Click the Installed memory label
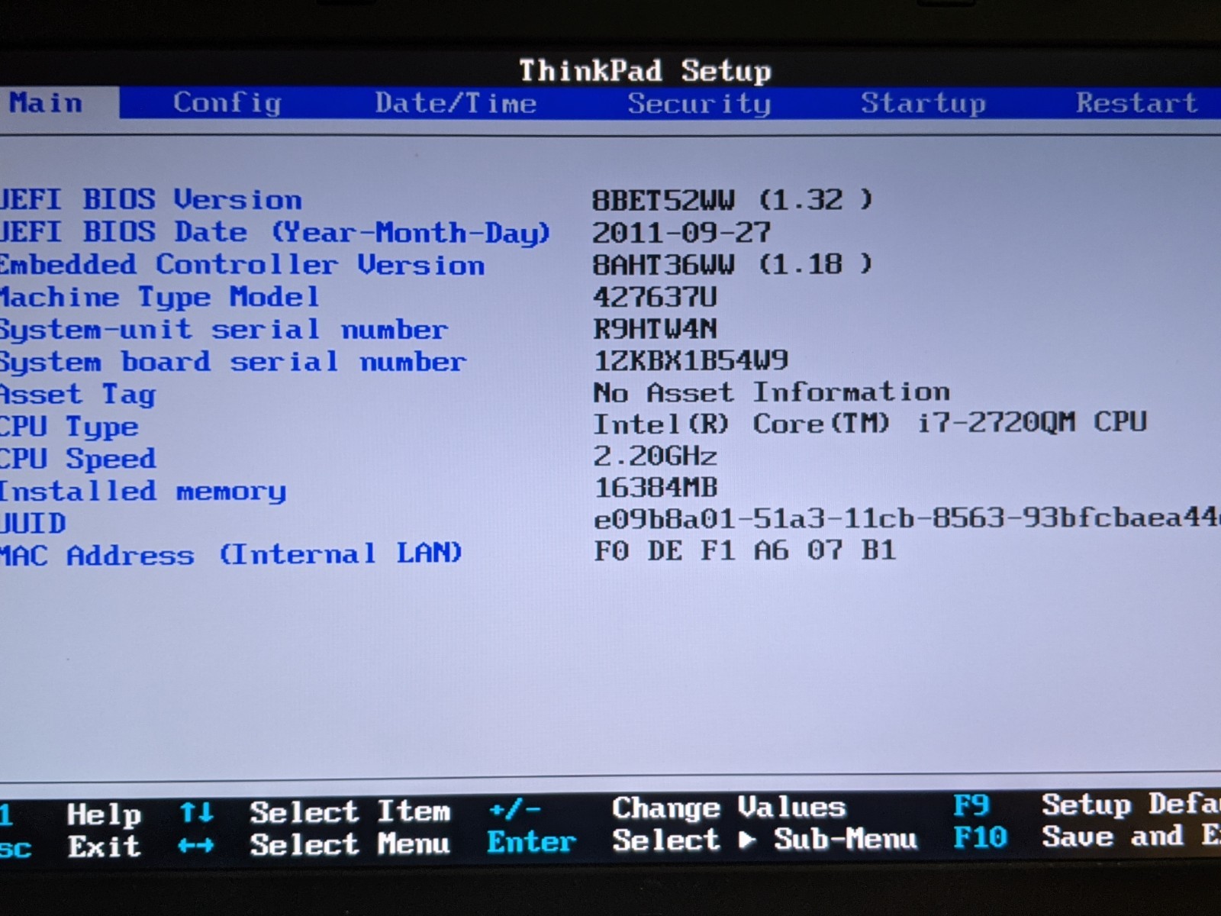This screenshot has height=916, width=1221. click(143, 492)
